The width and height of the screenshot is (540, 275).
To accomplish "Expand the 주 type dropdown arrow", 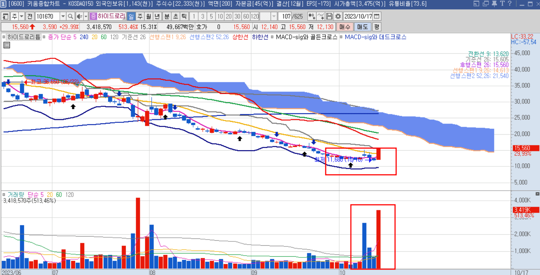I will pos(22,16).
